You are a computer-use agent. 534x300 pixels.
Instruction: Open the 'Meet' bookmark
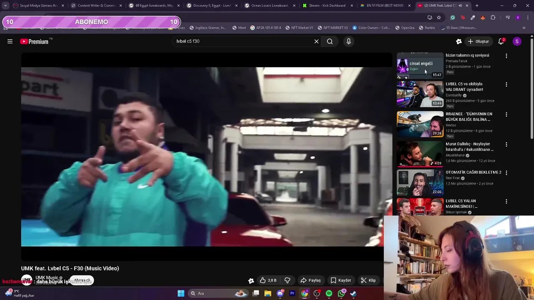(239, 27)
